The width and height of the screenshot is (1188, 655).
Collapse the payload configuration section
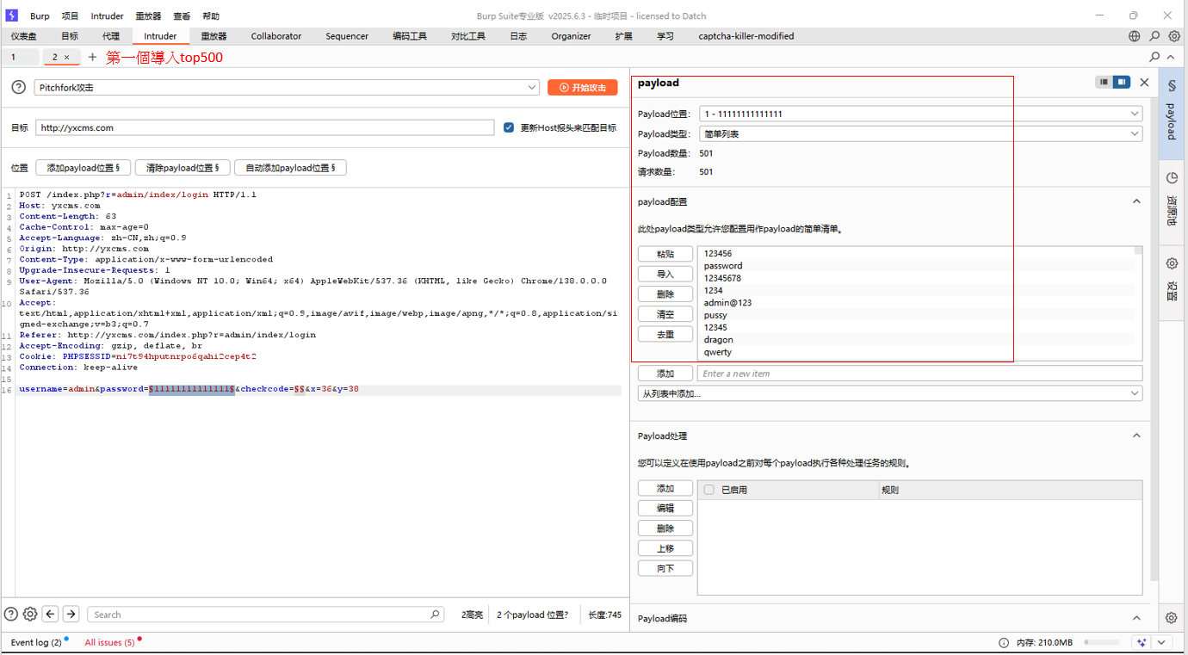coord(1136,201)
